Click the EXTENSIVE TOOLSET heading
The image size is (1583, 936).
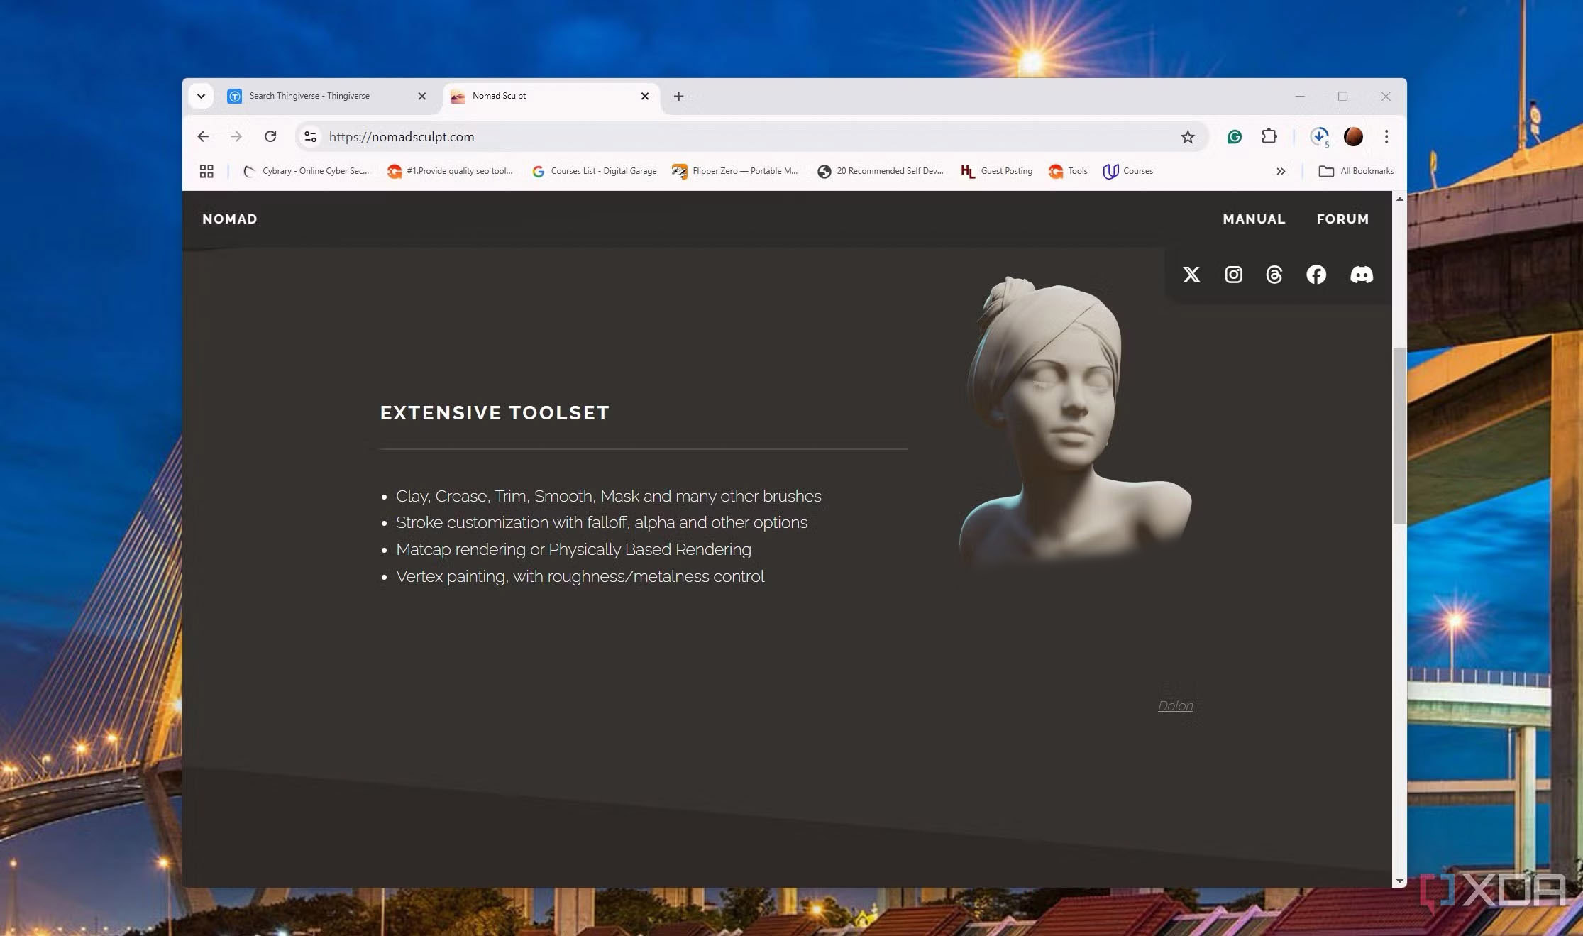tap(495, 413)
